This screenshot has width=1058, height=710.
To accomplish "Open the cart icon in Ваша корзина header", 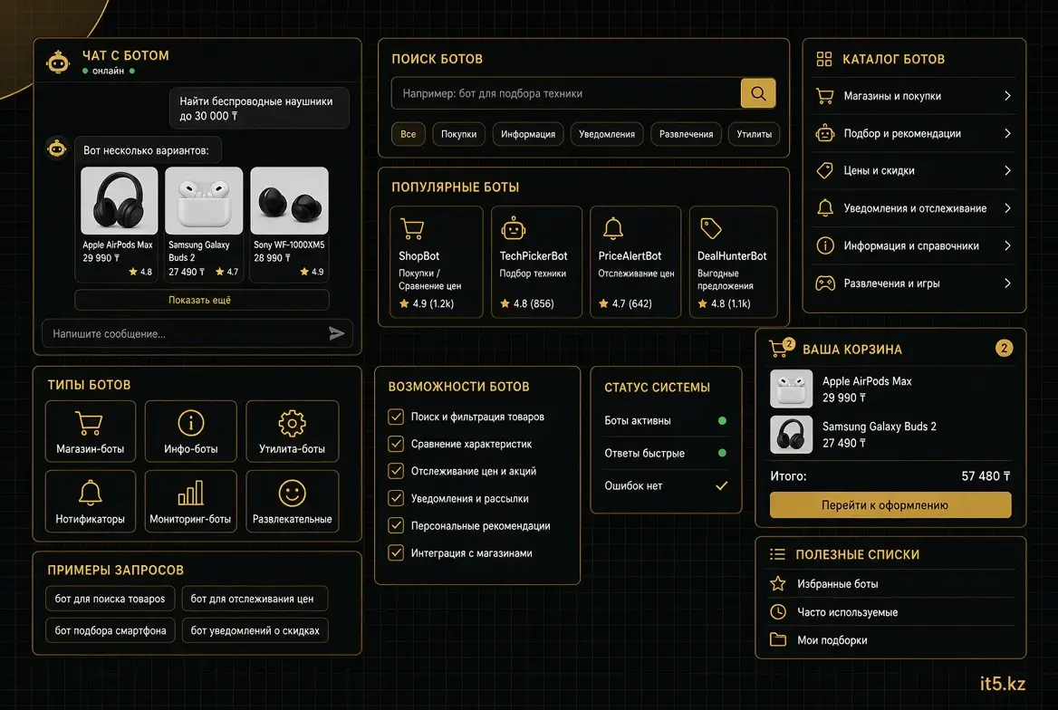I will pos(780,349).
